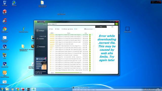The width and height of the screenshot is (162, 91).
Task: Open the Windows Start menu
Action: point(2,89)
